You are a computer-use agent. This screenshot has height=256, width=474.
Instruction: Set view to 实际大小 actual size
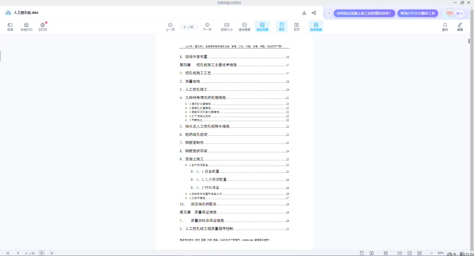tap(227, 26)
